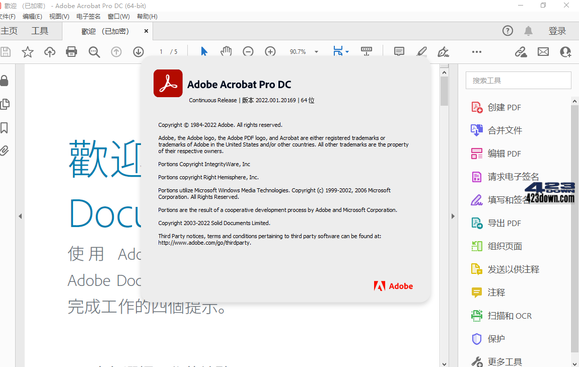Go to previous page arrow
This screenshot has width=579, height=367.
(x=116, y=52)
